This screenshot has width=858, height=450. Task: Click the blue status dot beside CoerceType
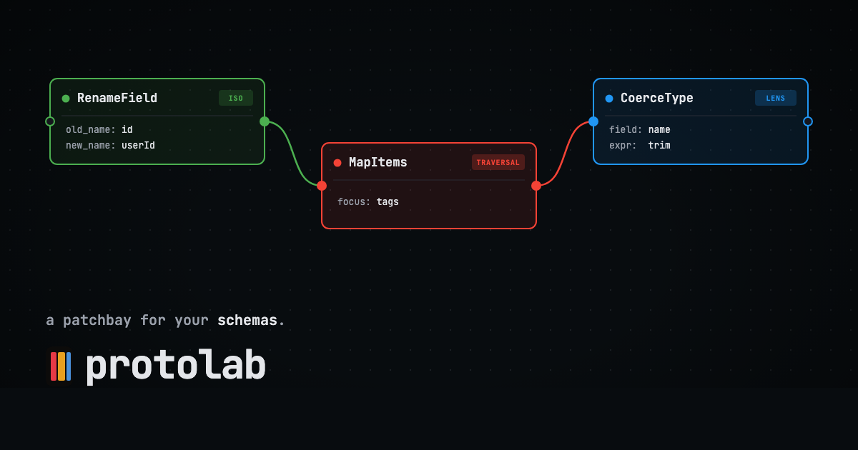tap(609, 99)
